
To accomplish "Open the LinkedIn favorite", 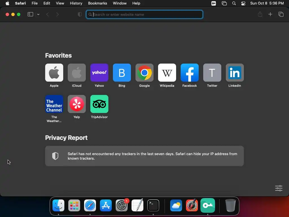I will click(235, 73).
